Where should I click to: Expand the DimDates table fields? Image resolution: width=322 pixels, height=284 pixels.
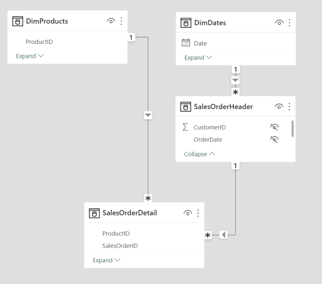click(x=198, y=57)
